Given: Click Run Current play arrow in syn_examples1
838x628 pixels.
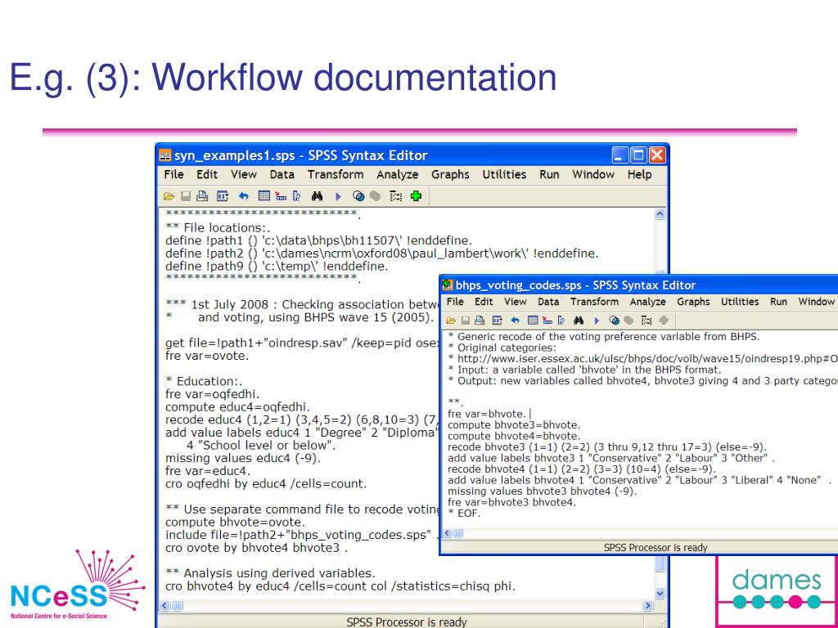Looking at the screenshot, I should coord(338,196).
